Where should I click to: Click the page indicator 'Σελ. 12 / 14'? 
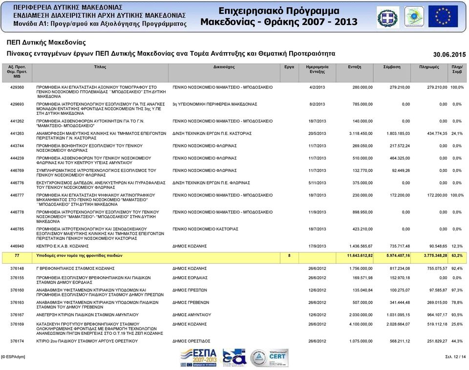point(455,357)
